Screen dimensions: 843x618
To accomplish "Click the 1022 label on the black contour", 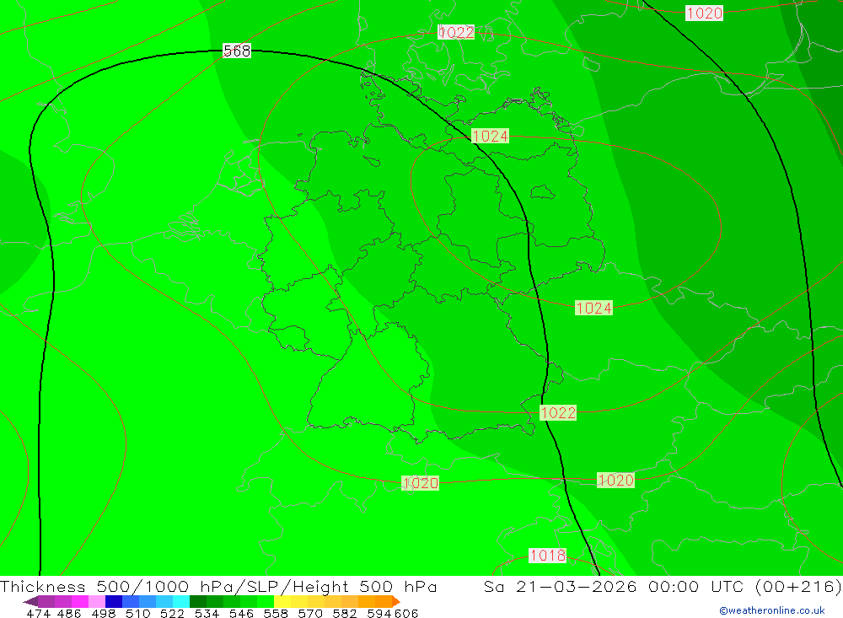I will [x=558, y=412].
